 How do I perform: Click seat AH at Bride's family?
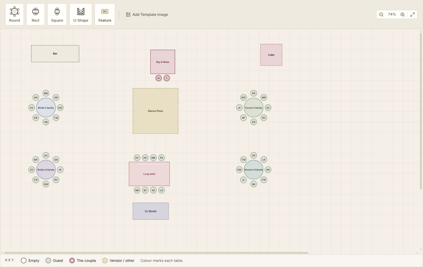coord(36,97)
